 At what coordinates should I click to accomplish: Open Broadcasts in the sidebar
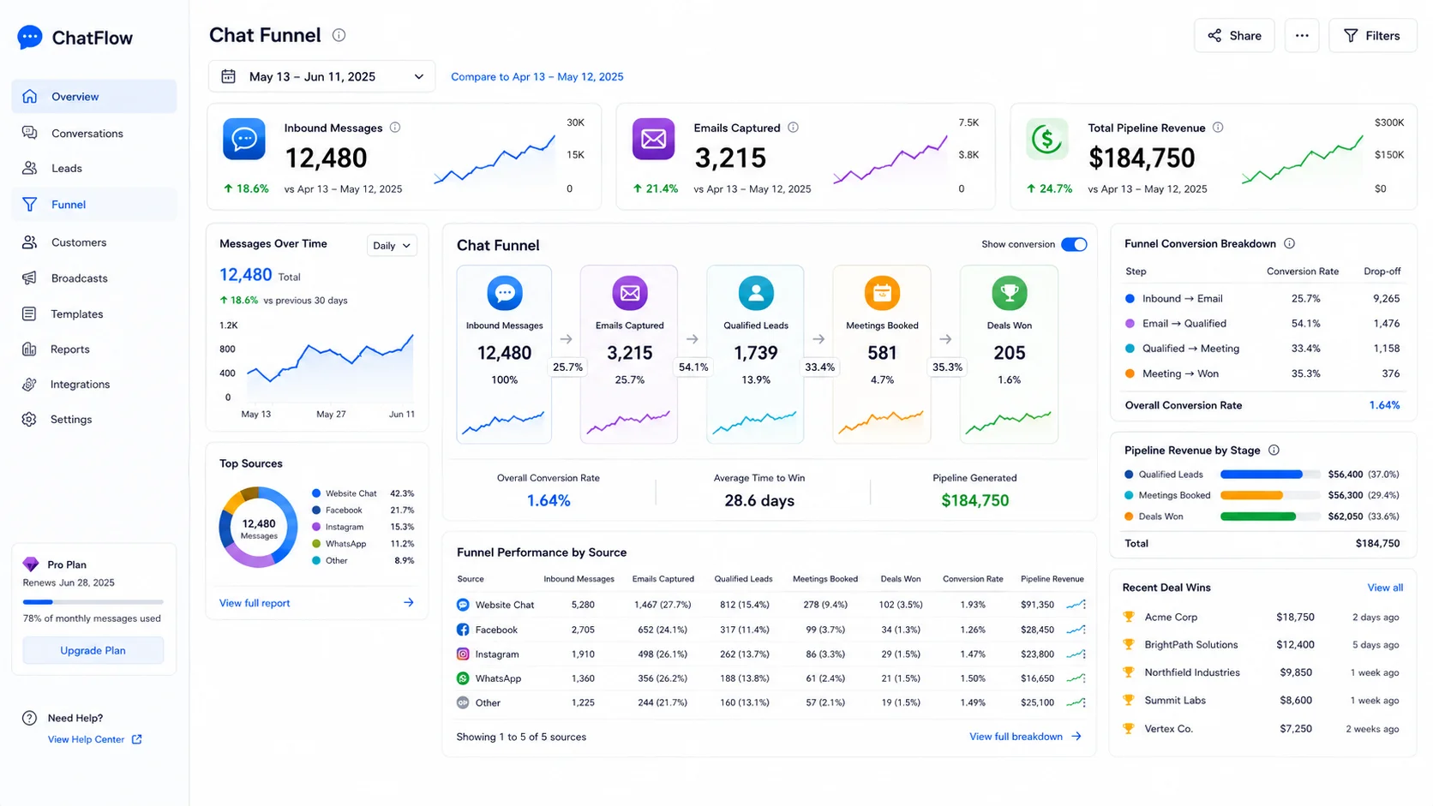[x=94, y=278]
